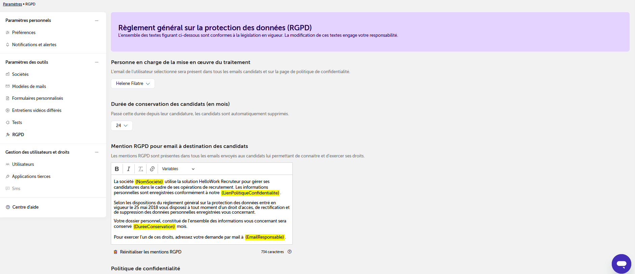Click the Mention RGPD pour email heading

tap(180, 146)
